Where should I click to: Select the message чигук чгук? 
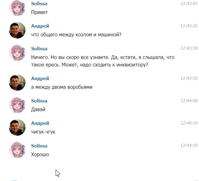[x=43, y=132]
